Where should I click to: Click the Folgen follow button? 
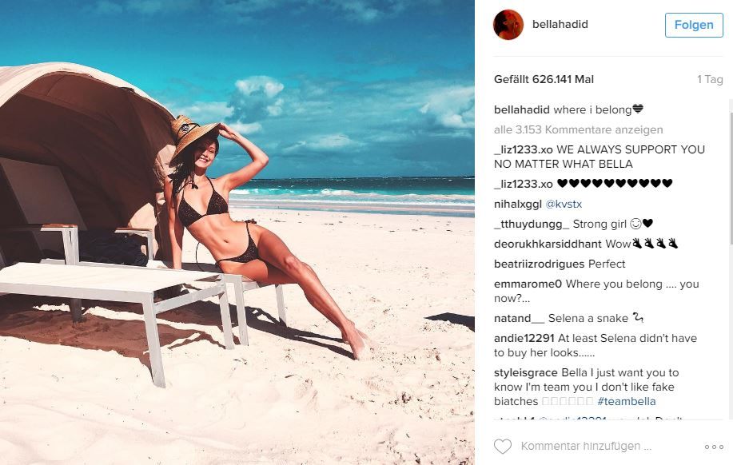coord(694,25)
